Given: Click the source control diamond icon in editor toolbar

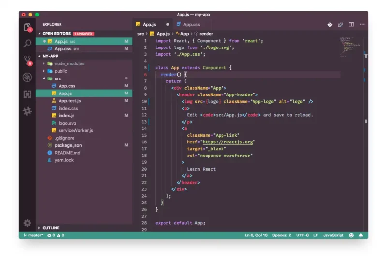Looking at the screenshot, I should coord(330,25).
